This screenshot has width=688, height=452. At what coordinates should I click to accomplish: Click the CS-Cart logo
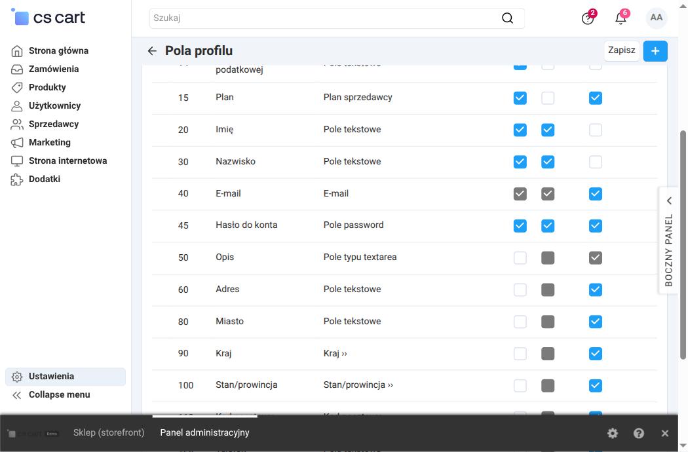[48, 18]
